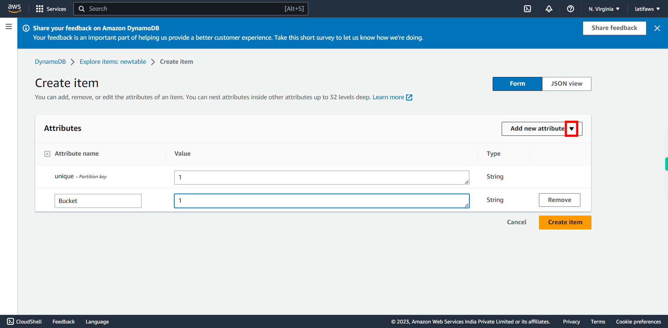Open the Terms link

[598, 322]
